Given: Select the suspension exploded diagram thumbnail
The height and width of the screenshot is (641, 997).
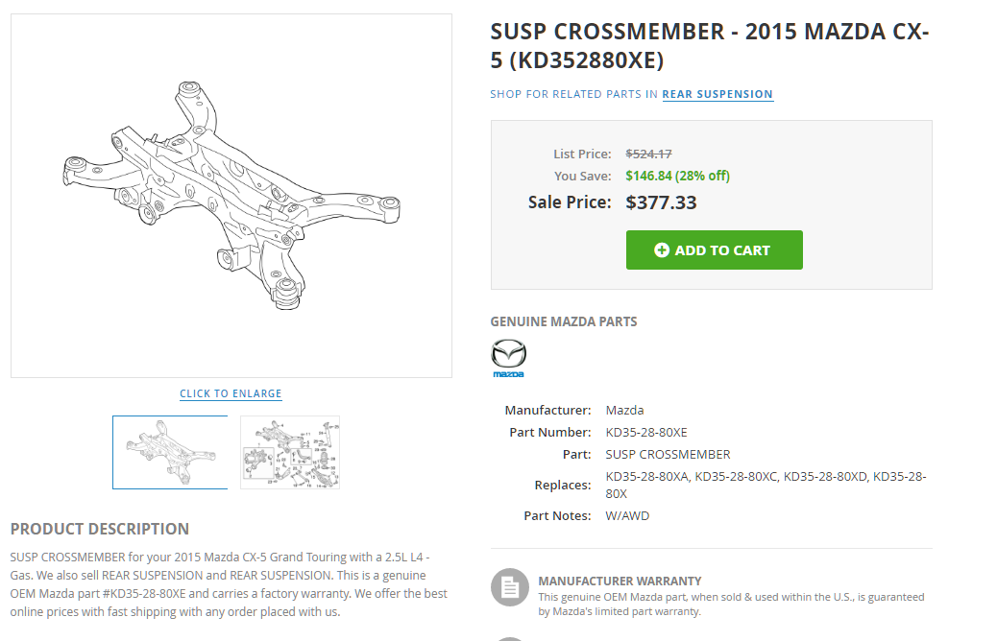Looking at the screenshot, I should coord(290,452).
